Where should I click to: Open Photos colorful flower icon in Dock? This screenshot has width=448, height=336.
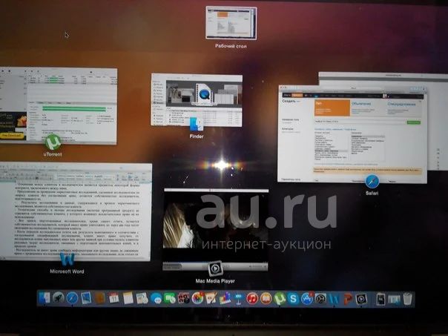(x=197, y=298)
